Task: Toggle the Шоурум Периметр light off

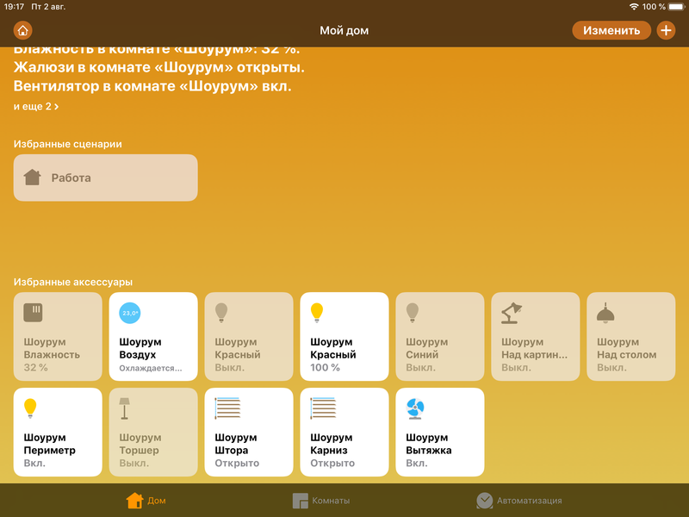Action: click(58, 431)
